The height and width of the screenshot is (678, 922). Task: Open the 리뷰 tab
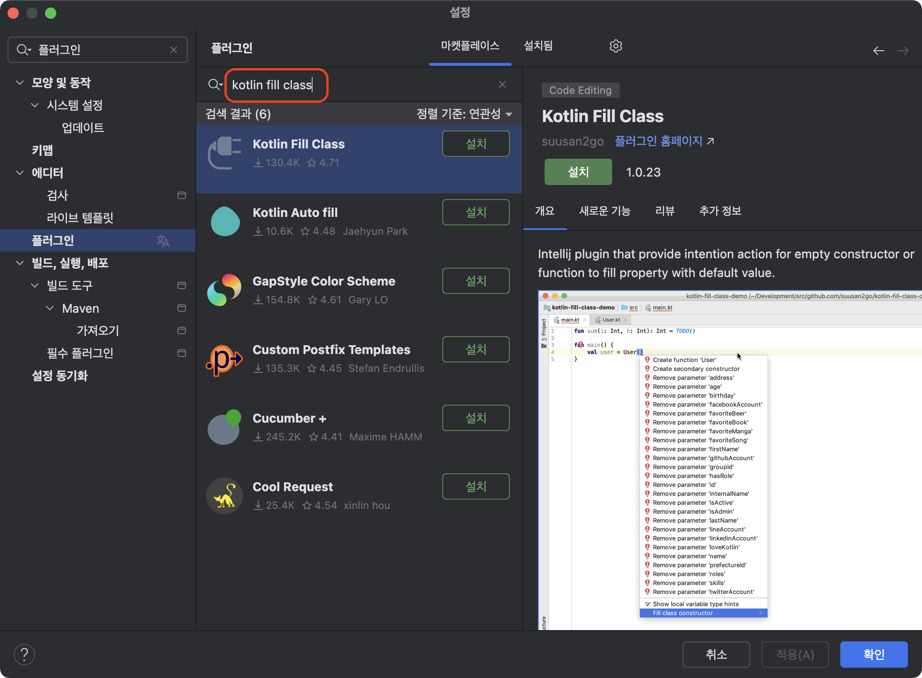click(665, 211)
